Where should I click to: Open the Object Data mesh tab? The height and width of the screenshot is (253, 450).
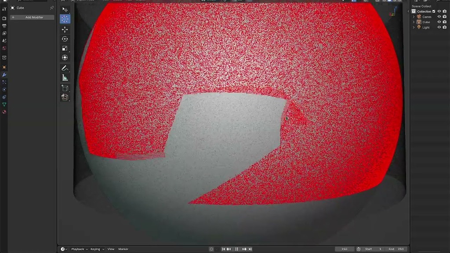(x=4, y=105)
